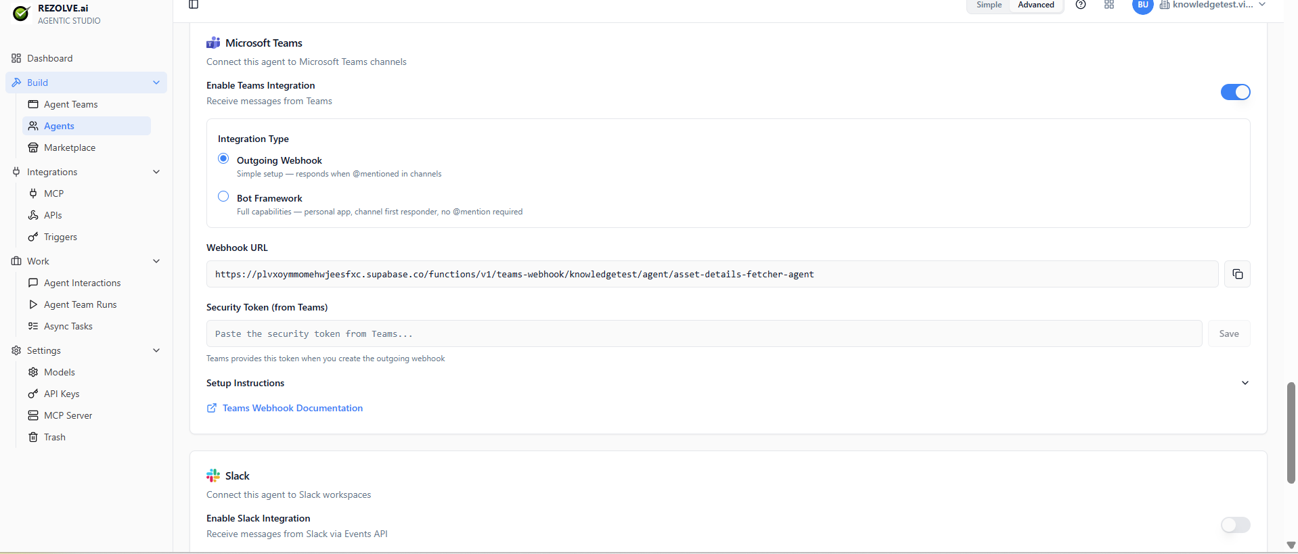The height and width of the screenshot is (554, 1298).
Task: Disable the Teams Integration toggle
Action: (1235, 92)
